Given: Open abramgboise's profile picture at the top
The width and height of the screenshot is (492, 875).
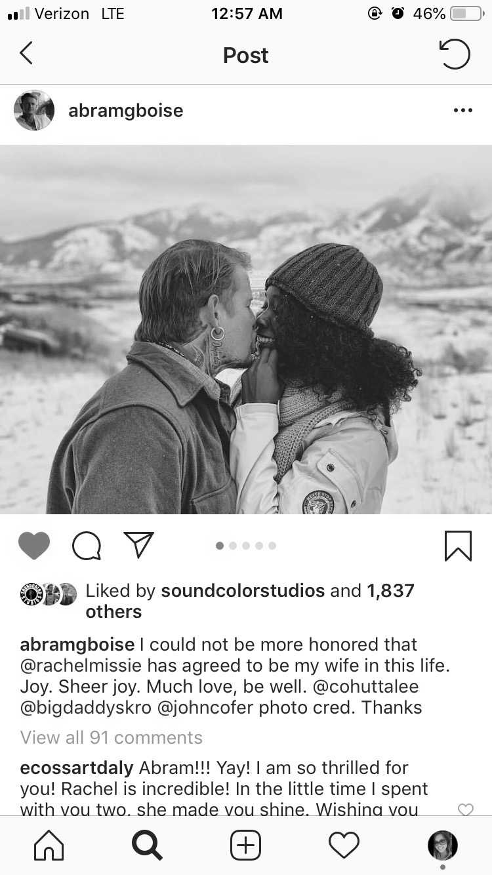Looking at the screenshot, I should (x=34, y=110).
